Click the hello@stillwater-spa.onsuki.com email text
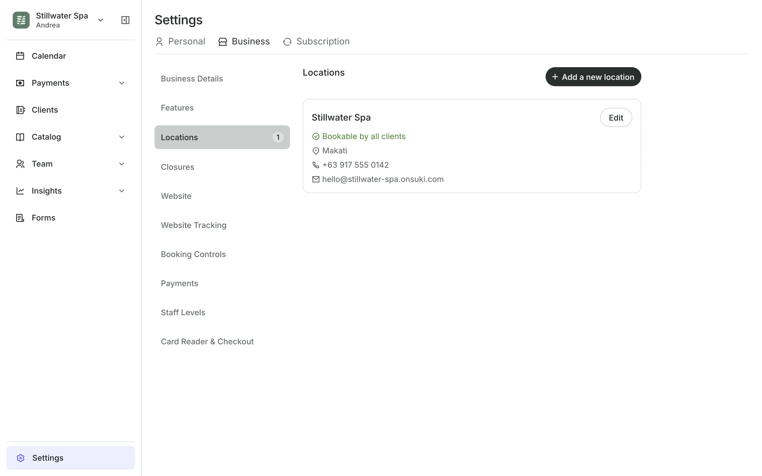This screenshot has height=476, width=762. 383,179
